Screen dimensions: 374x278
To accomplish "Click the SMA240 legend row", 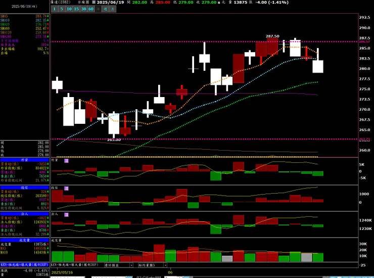I will tap(25, 36).
